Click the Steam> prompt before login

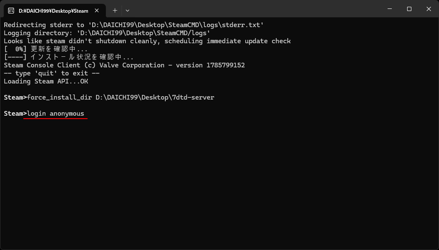click(15, 114)
